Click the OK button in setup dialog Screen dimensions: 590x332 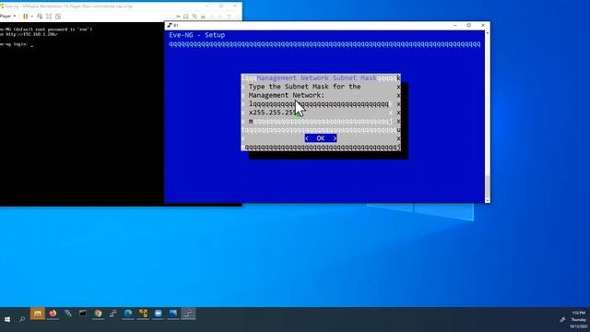pos(321,138)
